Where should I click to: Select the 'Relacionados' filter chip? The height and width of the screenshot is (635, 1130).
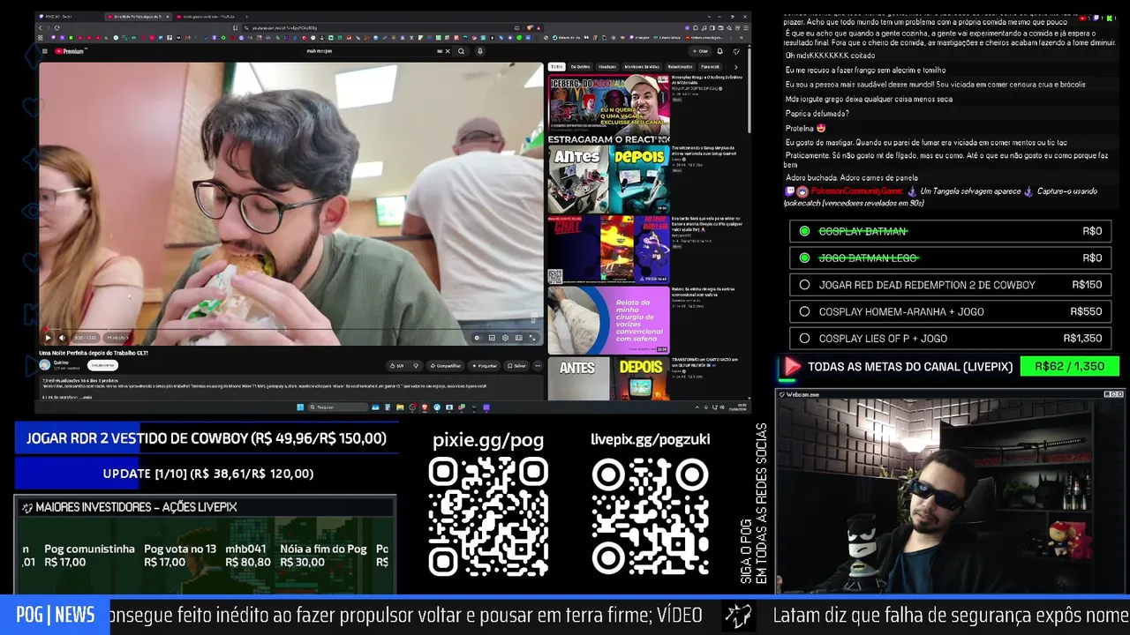680,66
